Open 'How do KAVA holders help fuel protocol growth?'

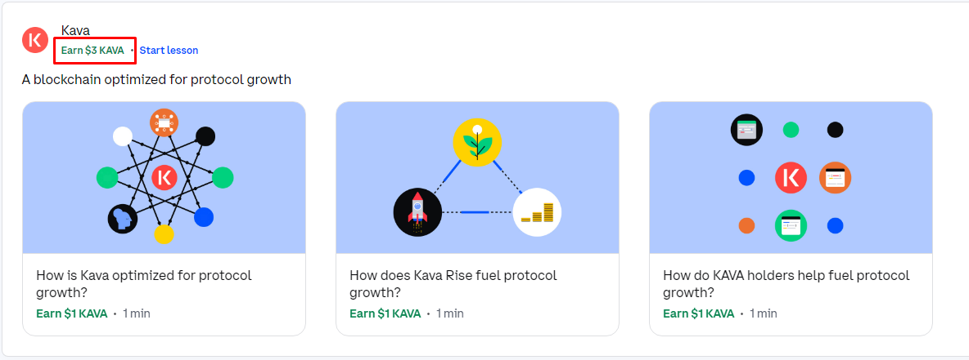click(x=786, y=283)
